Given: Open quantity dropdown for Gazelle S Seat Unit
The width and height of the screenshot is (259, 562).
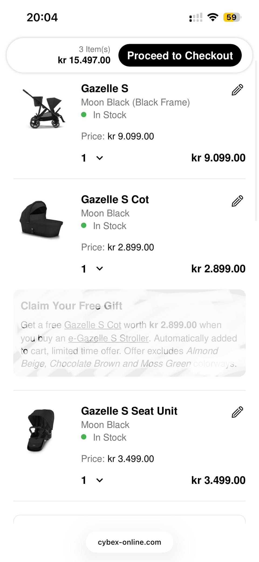Looking at the screenshot, I should coord(92,480).
